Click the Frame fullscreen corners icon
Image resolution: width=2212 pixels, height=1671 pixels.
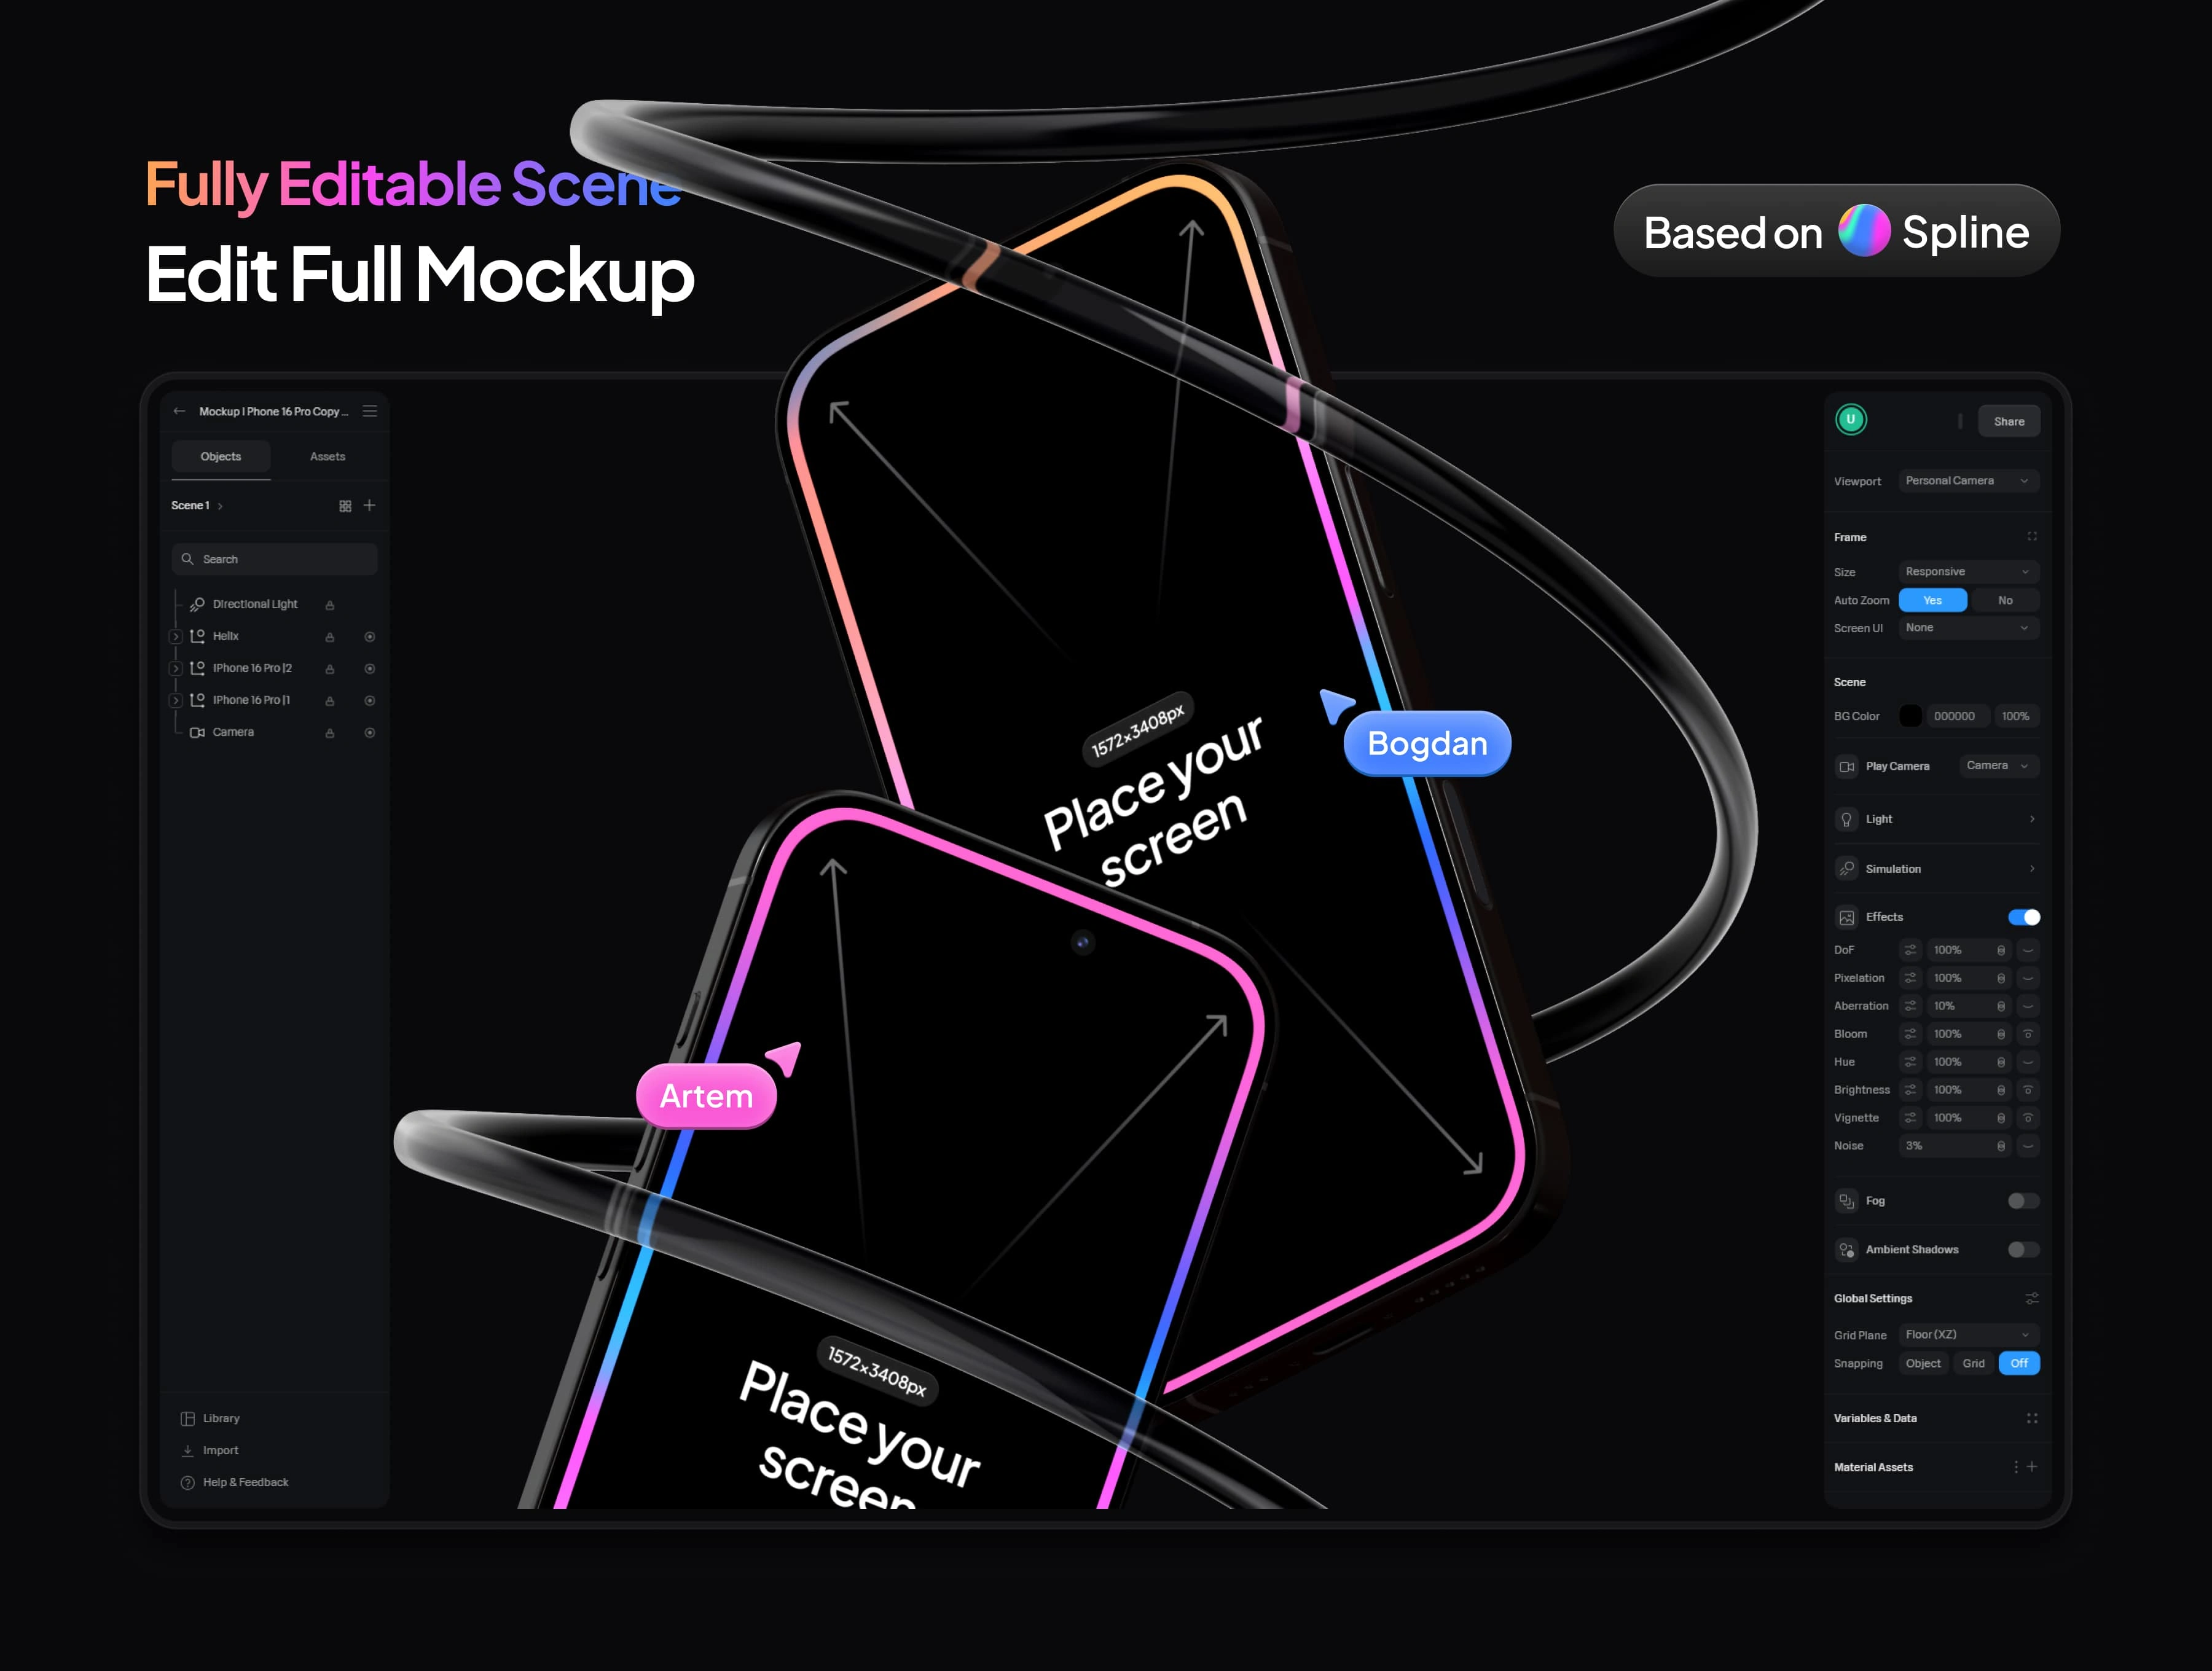click(2032, 537)
